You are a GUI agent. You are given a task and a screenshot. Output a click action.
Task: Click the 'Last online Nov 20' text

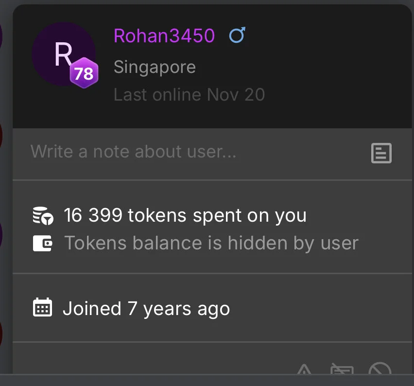(x=189, y=94)
